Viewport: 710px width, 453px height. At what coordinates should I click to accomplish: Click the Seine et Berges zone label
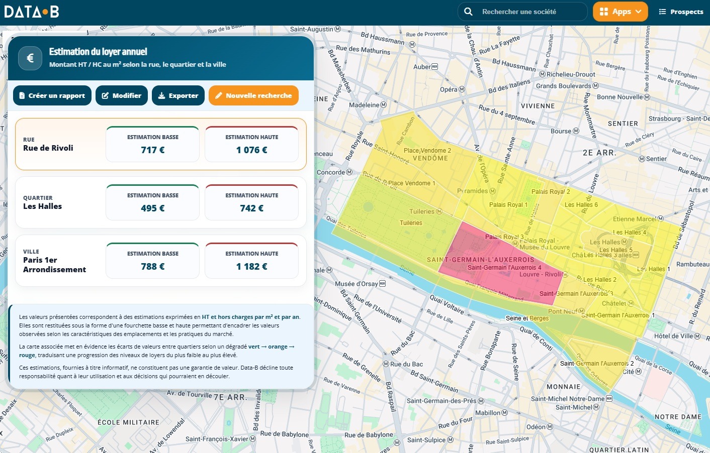527,318
